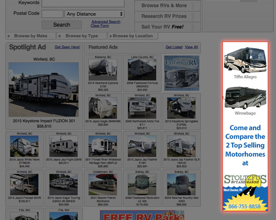276x220 pixels.
Task: Click the Clear Form link
Action: point(100,26)
